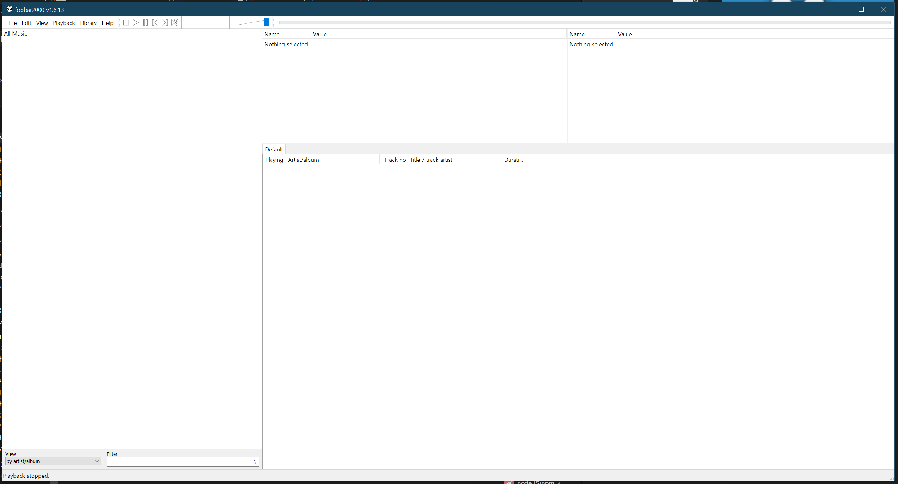Skip to Next track icon
The height and width of the screenshot is (484, 898).
164,23
